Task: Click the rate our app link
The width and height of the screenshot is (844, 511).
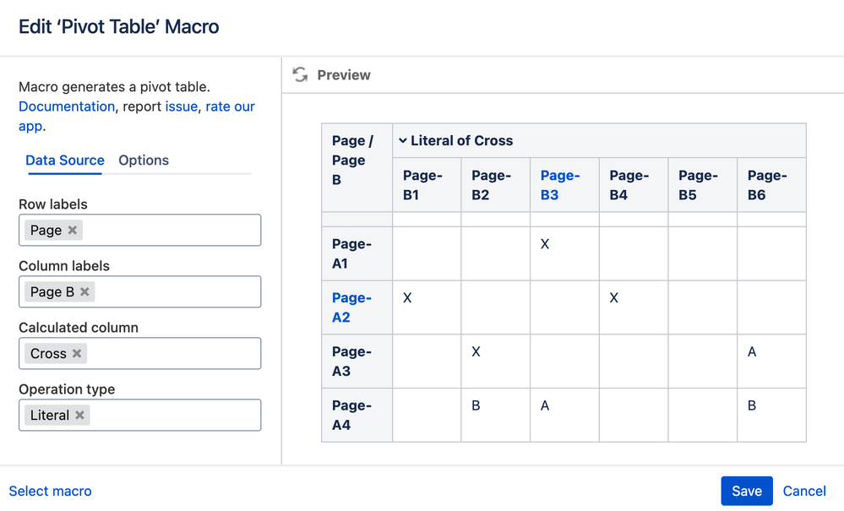Action: tap(230, 106)
